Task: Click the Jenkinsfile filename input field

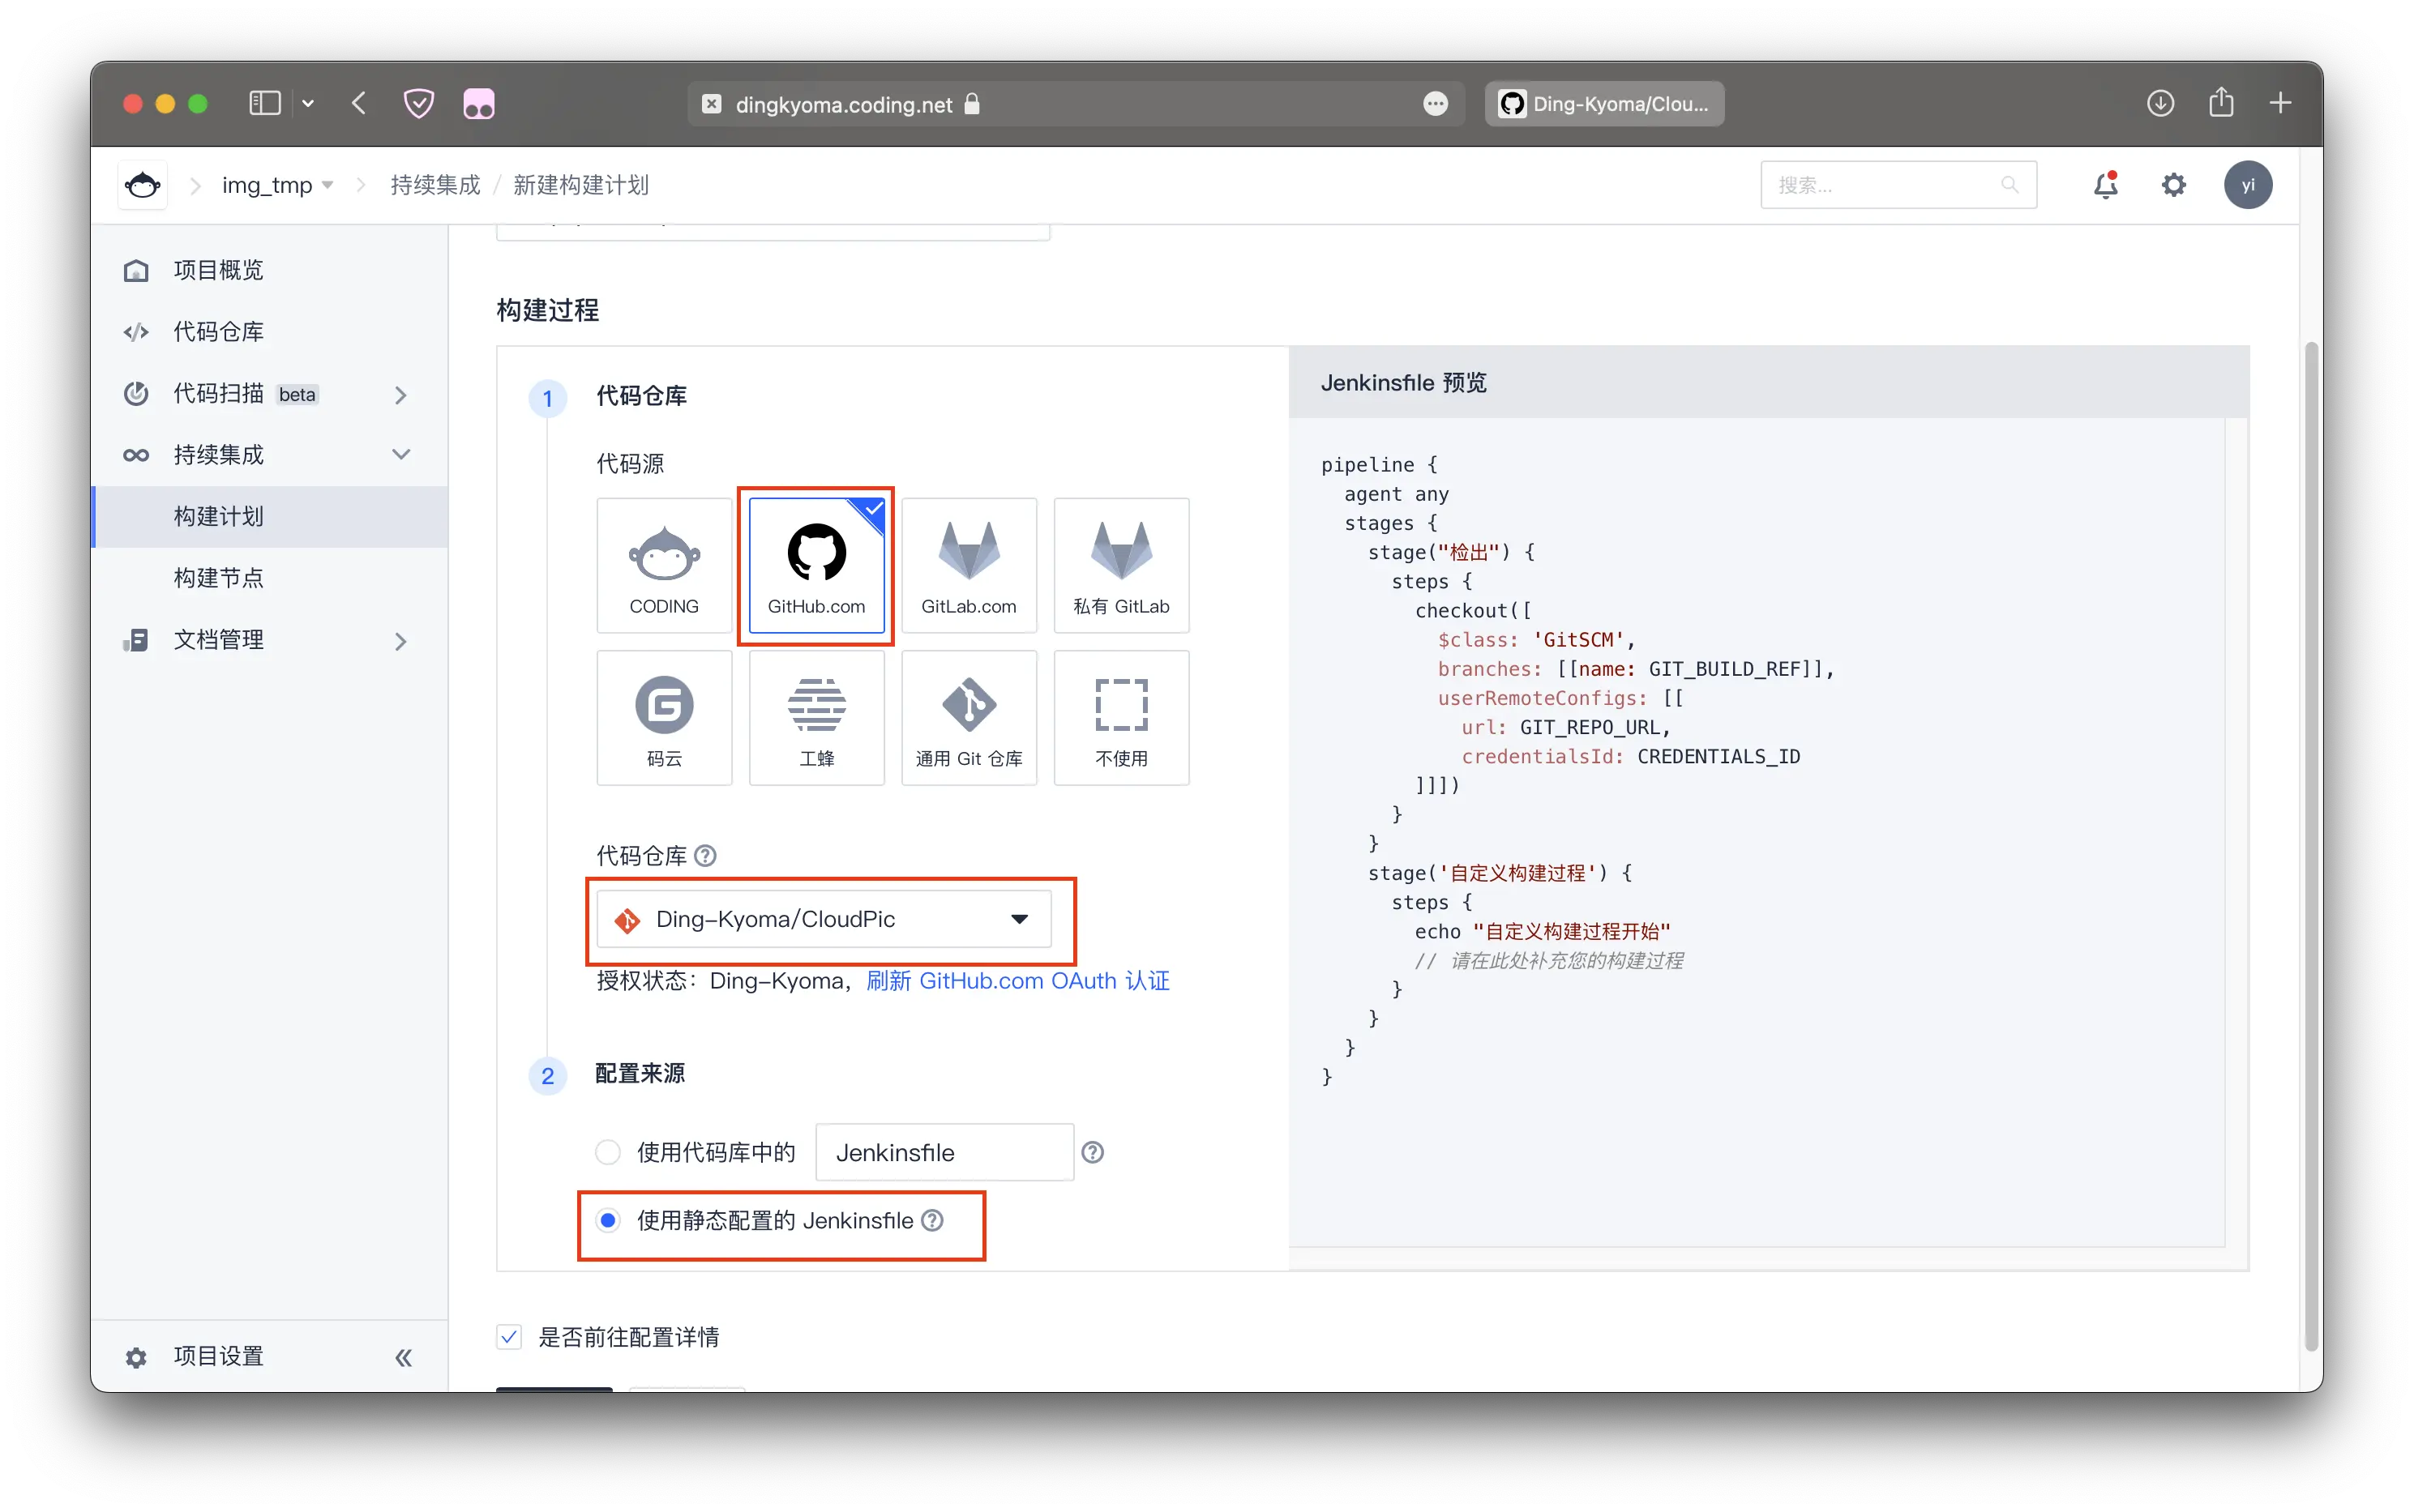Action: pyautogui.click(x=944, y=1152)
